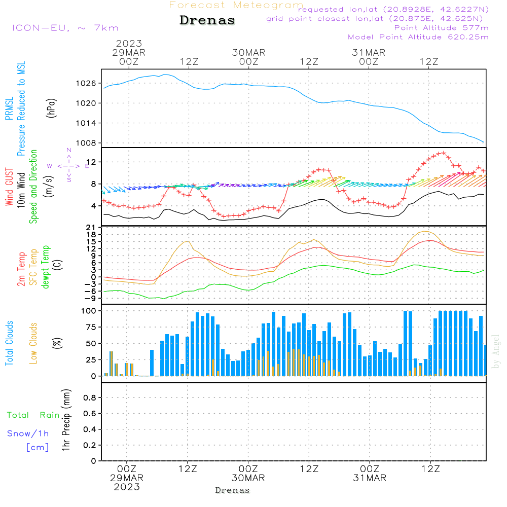
Task: Click the "Pressure Reduced to MSL" axis label
Action: click(22, 108)
